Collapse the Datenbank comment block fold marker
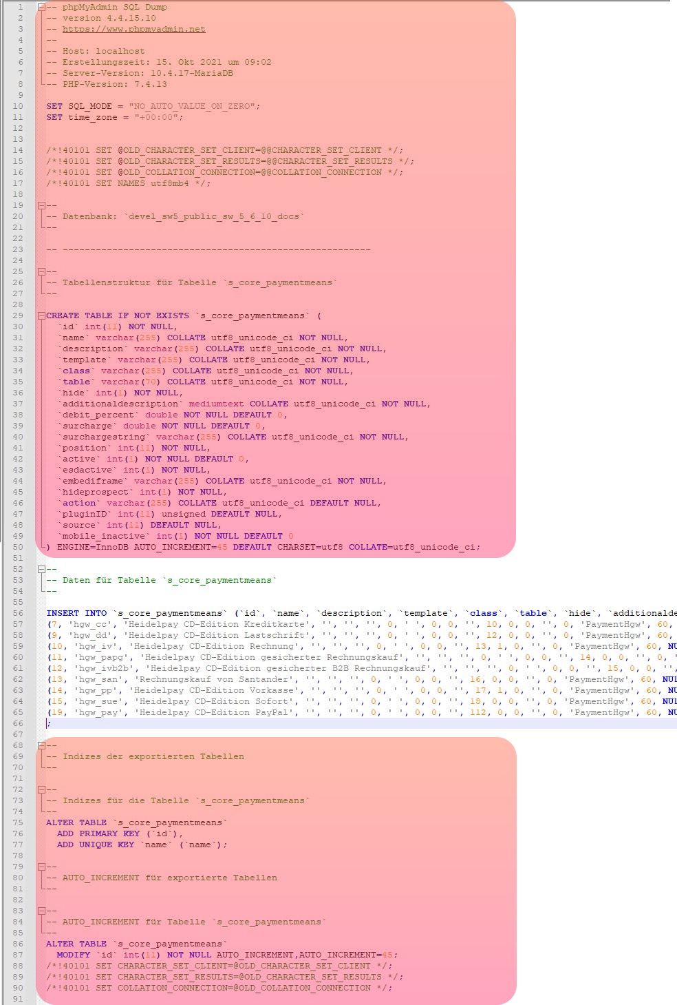The image size is (677, 1005). [41, 205]
